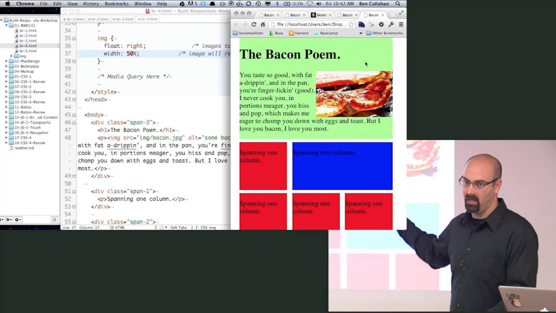Enter Chrome full-screen mode
This screenshot has height=313, width=556.
click(x=402, y=12)
